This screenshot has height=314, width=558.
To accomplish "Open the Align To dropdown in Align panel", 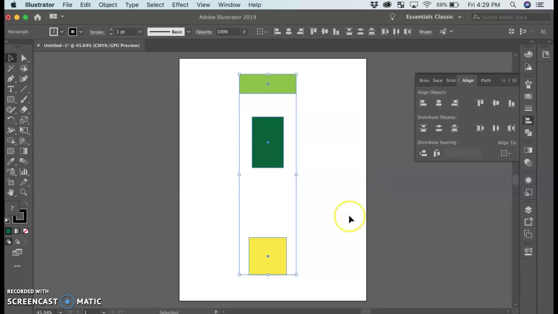I will point(506,153).
